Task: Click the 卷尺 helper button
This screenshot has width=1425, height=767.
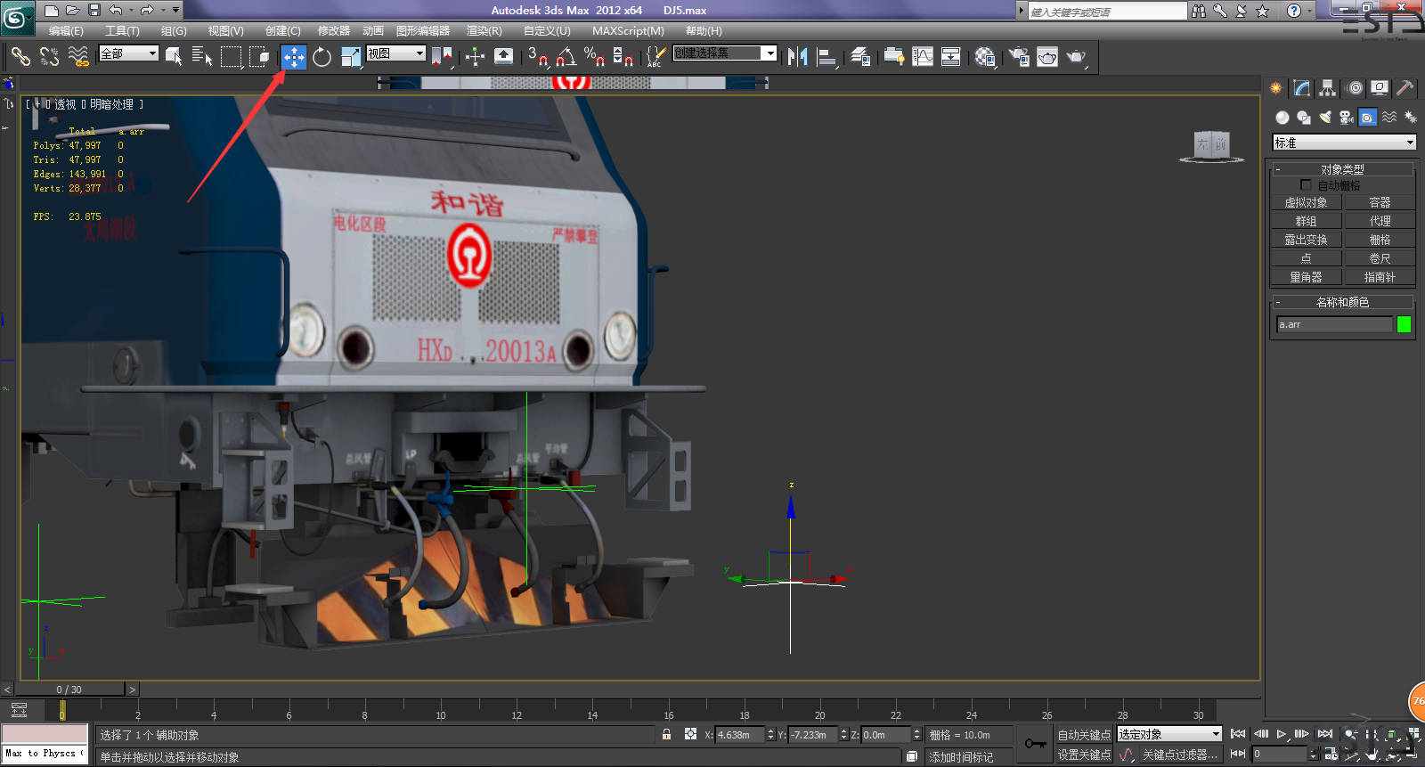Action: click(1380, 258)
